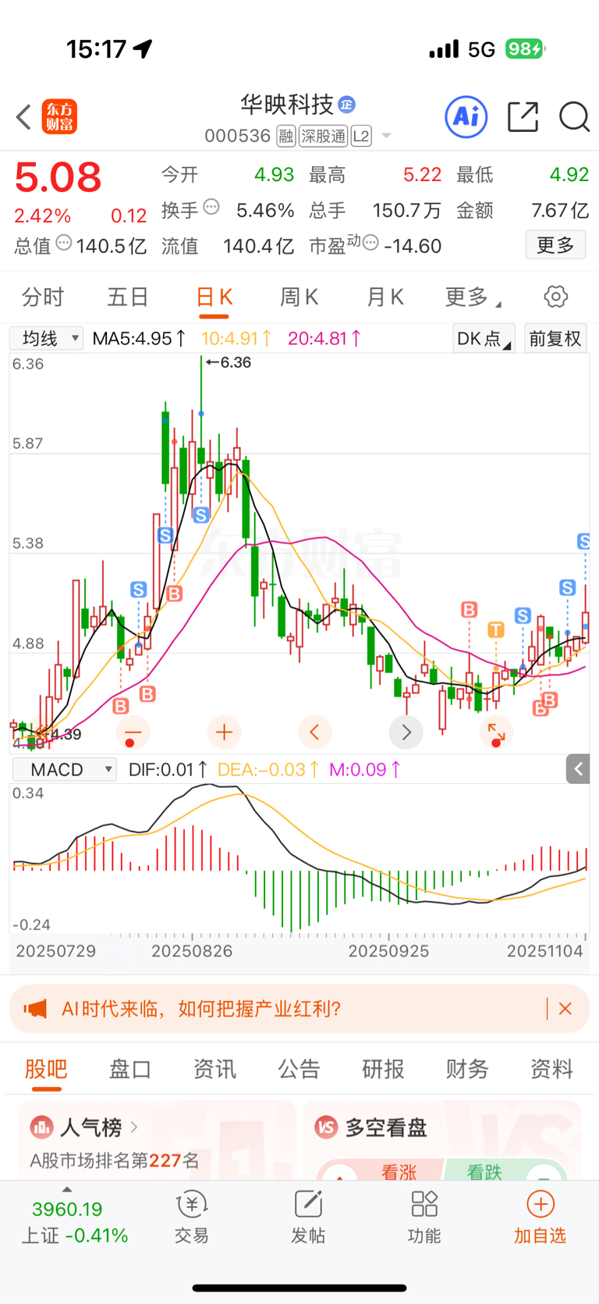Tap the 市盈 info circle icon
Image resolution: width=599 pixels, height=1304 pixels.
(371, 243)
